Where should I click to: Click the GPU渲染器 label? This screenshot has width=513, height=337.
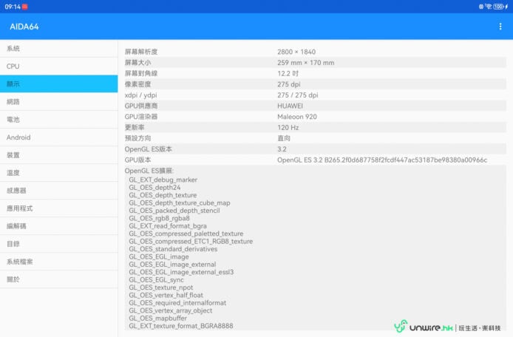click(x=141, y=117)
